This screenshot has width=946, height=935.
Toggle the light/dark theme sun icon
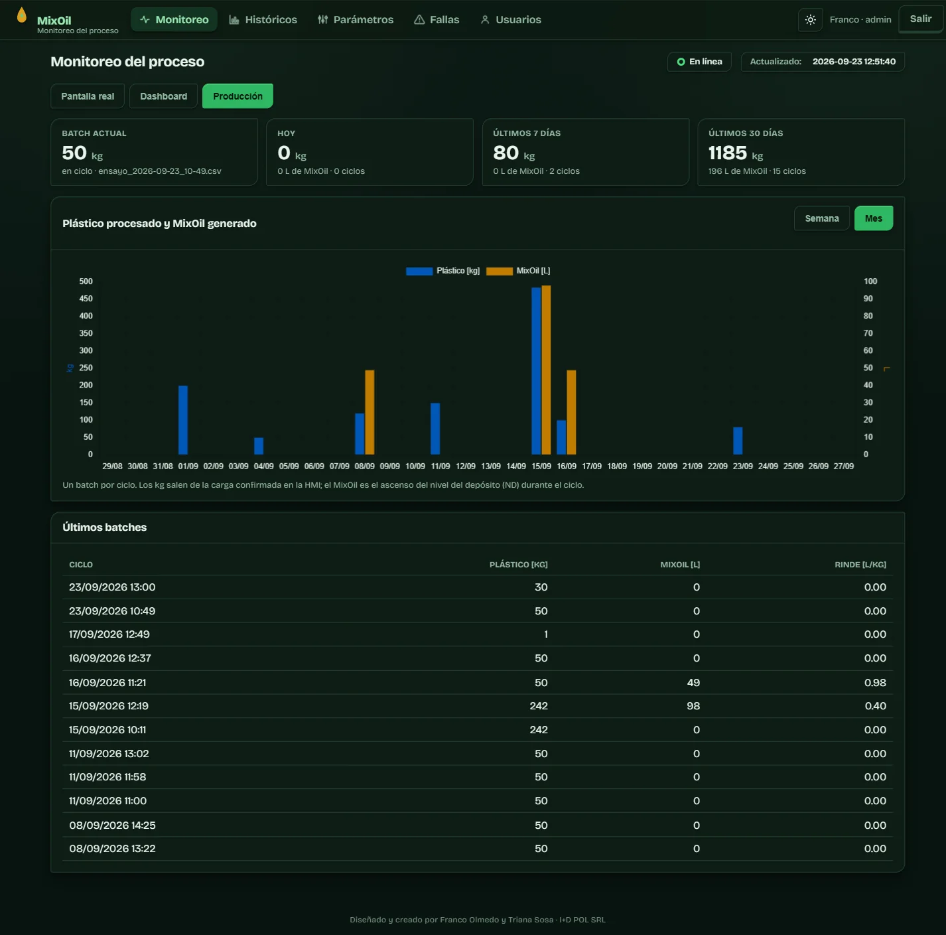pos(811,20)
